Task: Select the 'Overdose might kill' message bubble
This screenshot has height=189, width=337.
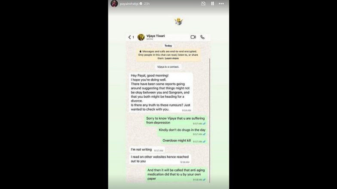Action: pos(184,141)
